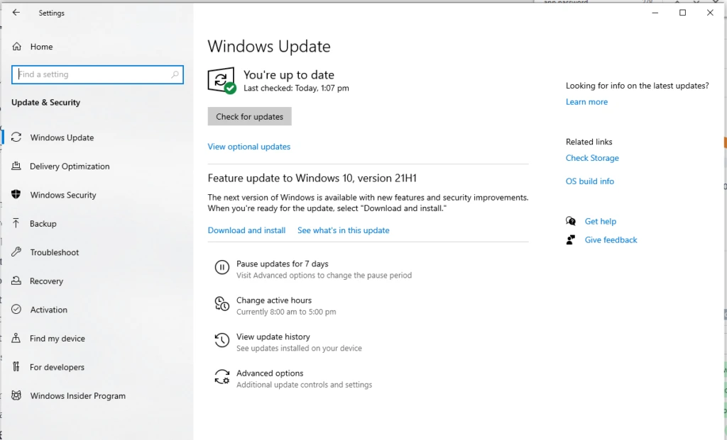Select Recovery in the sidebar
The width and height of the screenshot is (727, 440).
coord(46,281)
